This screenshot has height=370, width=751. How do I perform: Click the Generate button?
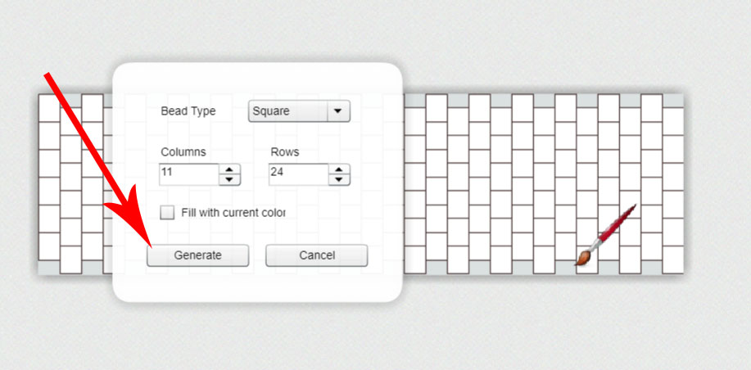(x=198, y=255)
